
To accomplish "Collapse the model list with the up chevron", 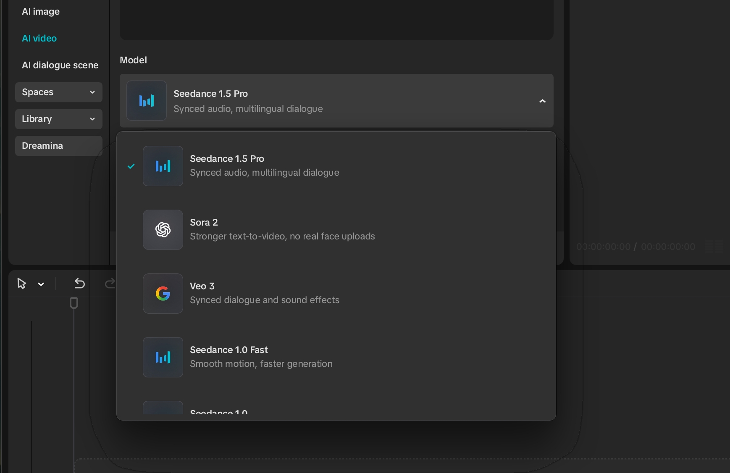I will pyautogui.click(x=542, y=101).
